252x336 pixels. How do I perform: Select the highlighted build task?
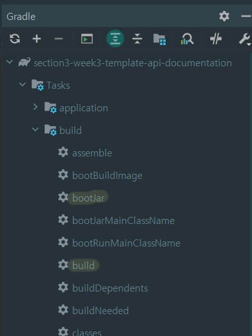[83, 265]
